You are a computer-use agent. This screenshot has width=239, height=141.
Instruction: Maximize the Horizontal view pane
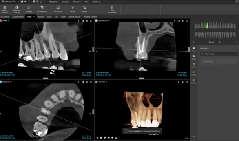[x=91, y=82]
